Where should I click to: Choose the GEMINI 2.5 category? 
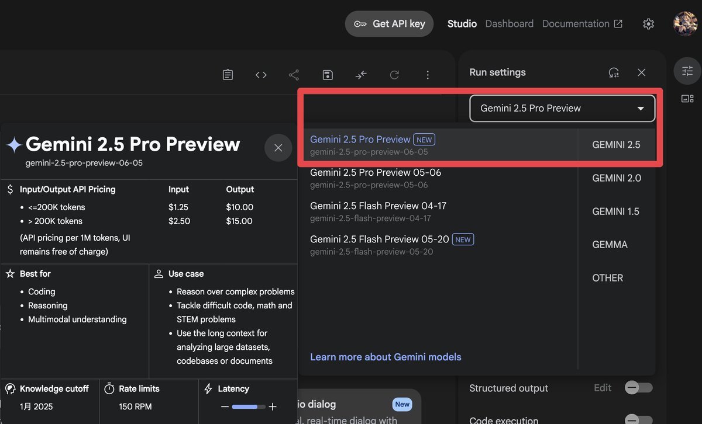616,145
